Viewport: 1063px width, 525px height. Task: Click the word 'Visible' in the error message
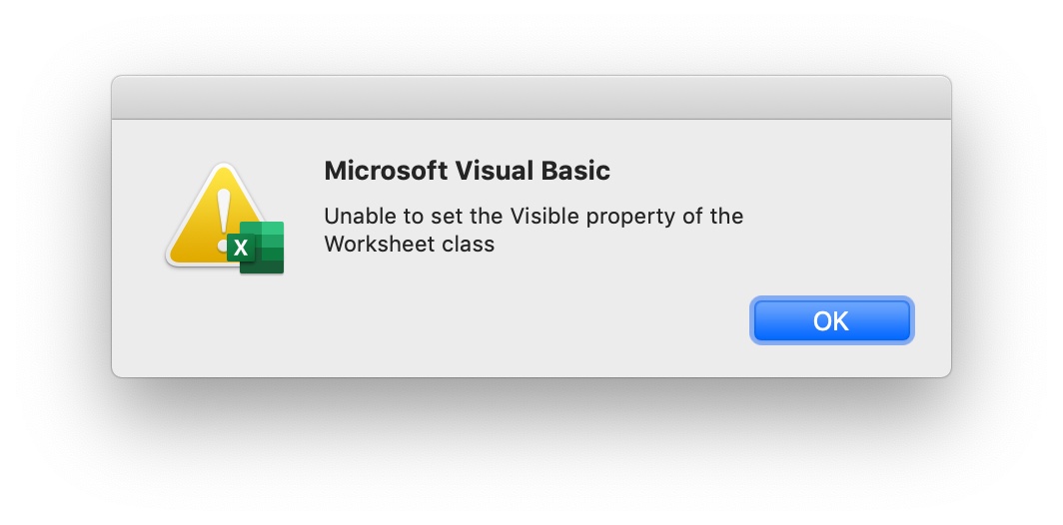click(545, 217)
